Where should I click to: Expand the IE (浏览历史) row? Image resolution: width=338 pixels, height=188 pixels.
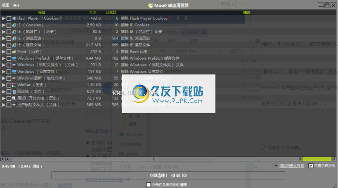[3, 38]
